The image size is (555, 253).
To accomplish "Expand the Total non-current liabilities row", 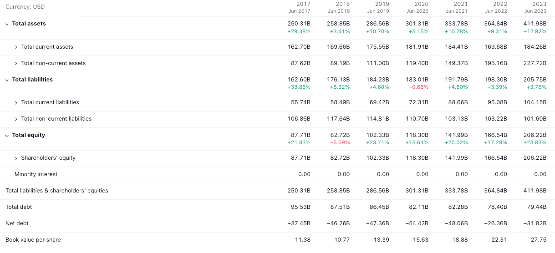I will 16,119.
